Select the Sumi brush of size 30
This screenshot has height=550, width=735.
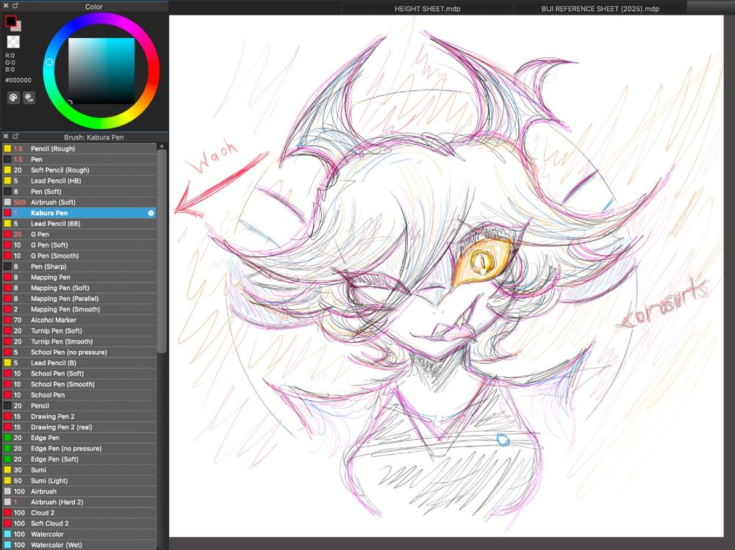pos(79,470)
